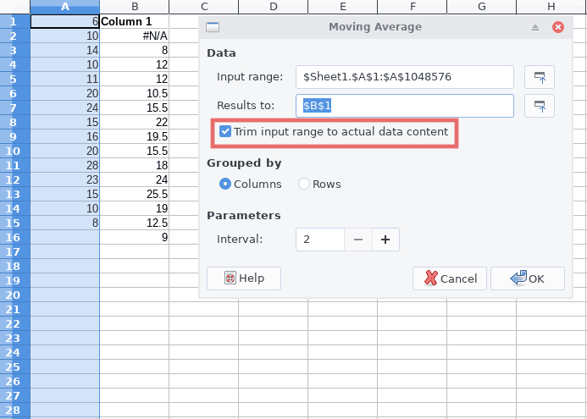Click cell A9 with value 16

[x=64, y=136]
